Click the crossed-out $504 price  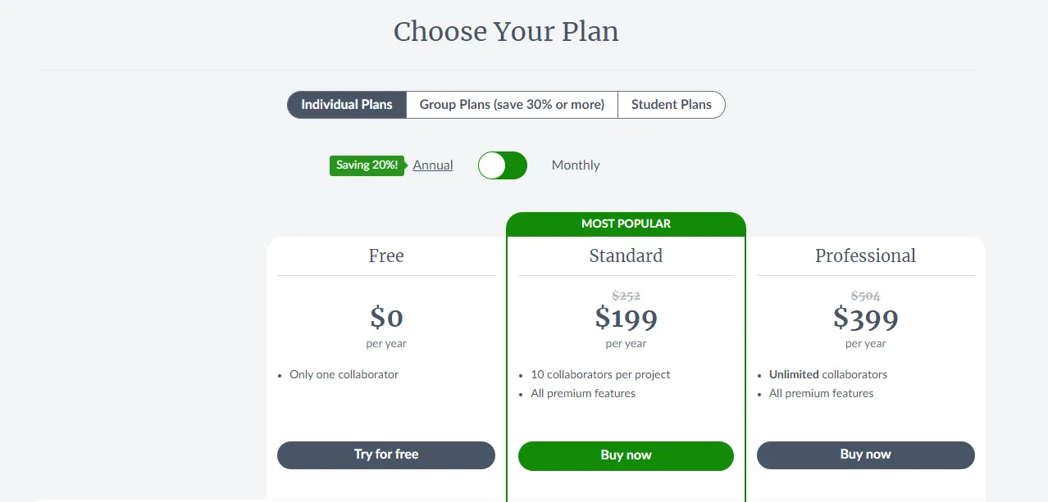click(x=865, y=296)
